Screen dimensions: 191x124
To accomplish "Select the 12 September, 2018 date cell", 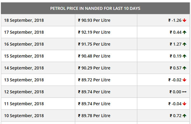I will point(38,92).
